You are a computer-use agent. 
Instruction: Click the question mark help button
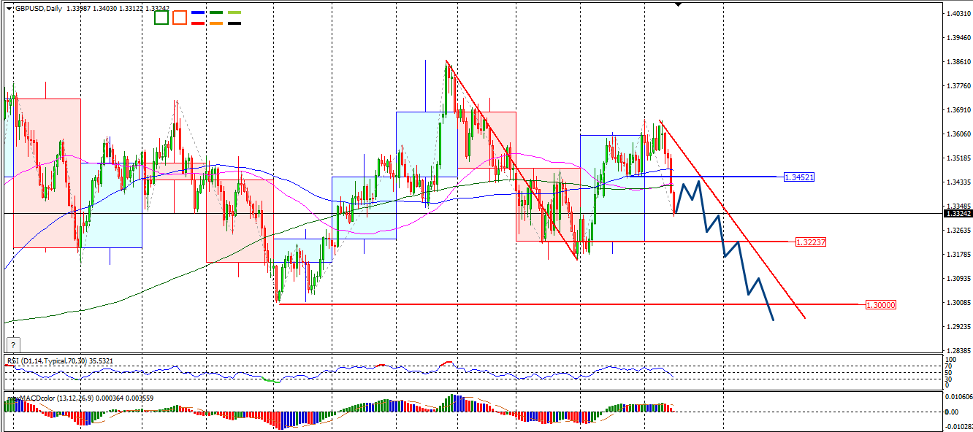pos(12,345)
